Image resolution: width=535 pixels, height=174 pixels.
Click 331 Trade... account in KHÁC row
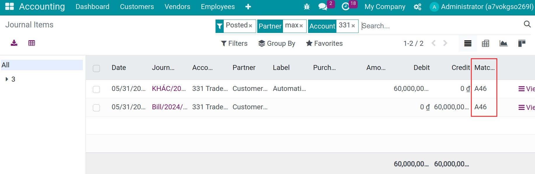210,89
